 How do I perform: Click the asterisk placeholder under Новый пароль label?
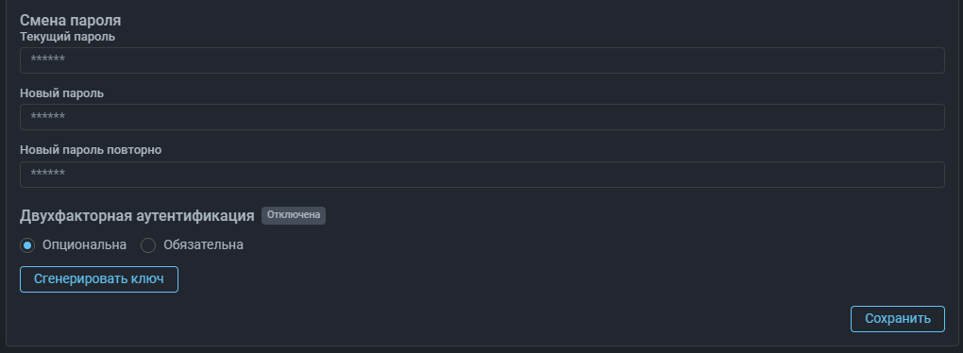coord(48,117)
